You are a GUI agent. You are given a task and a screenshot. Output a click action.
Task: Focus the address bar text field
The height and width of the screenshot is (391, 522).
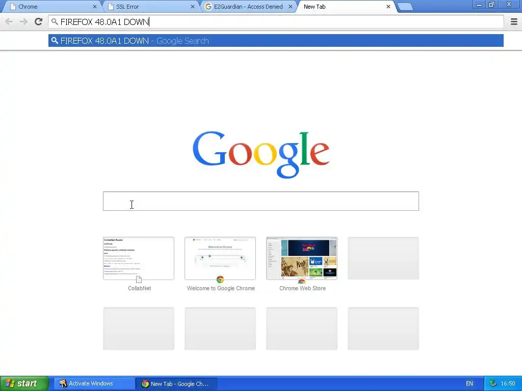[x=276, y=22]
